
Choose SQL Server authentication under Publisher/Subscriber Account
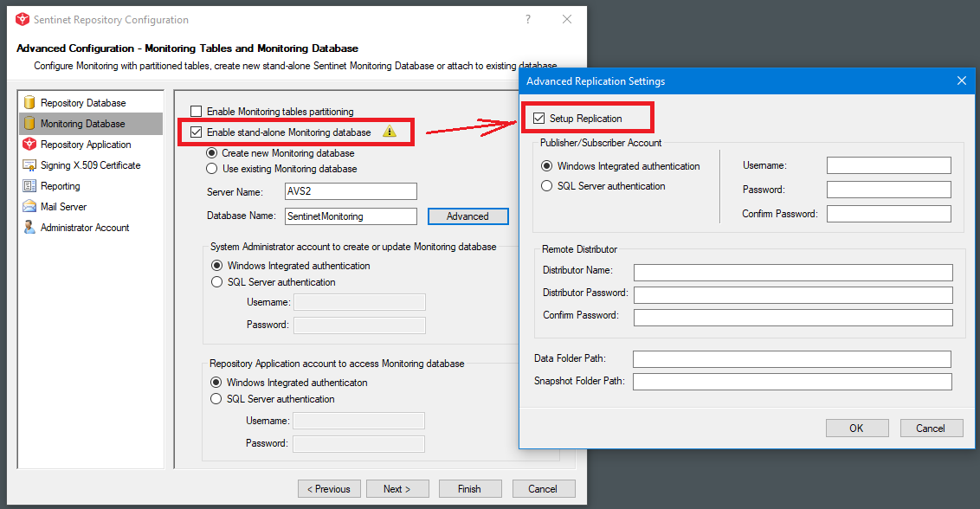pos(545,185)
